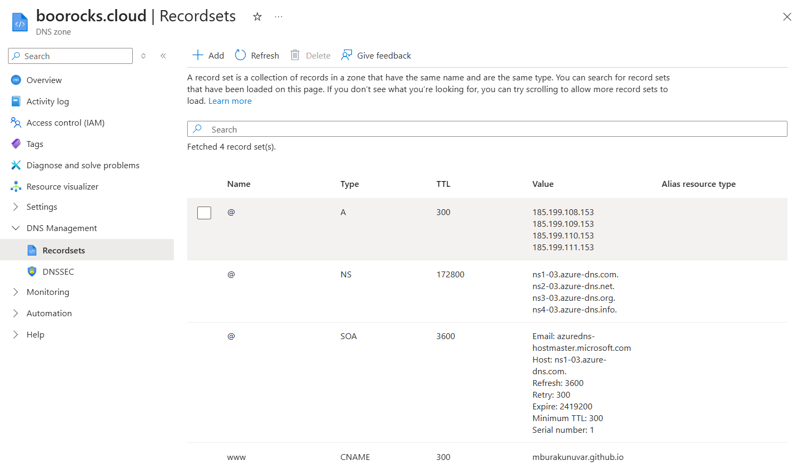Select Recordsets in the sidebar menu
Screen dimensions: 796x469
[x=63, y=250]
